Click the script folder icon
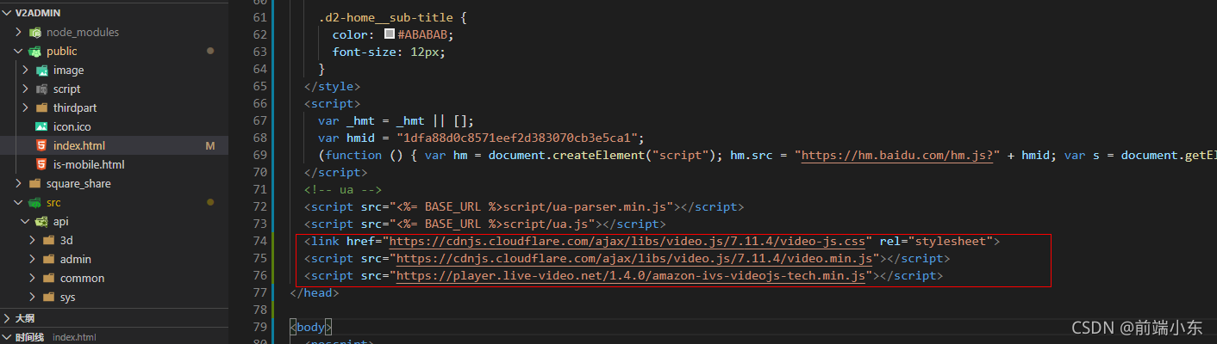Screen dimensions: 1217x344 coord(42,89)
